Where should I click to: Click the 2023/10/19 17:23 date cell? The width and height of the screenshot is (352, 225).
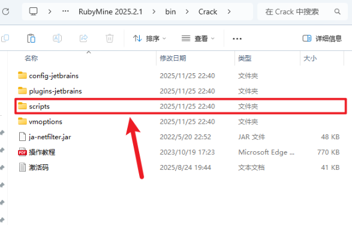pos(187,152)
